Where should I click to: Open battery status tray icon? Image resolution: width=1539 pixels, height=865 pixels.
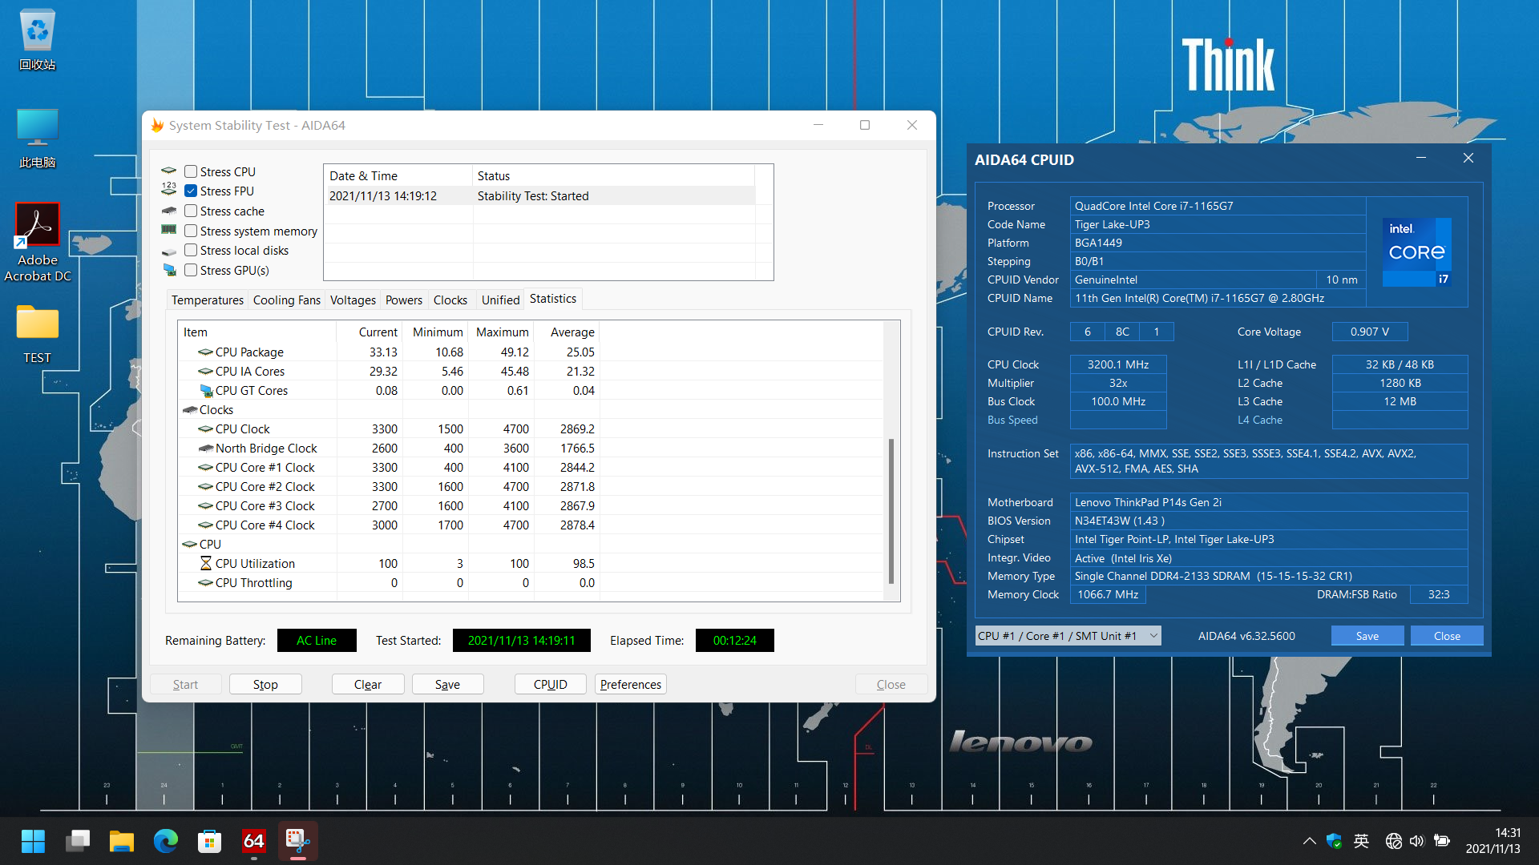click(1442, 841)
